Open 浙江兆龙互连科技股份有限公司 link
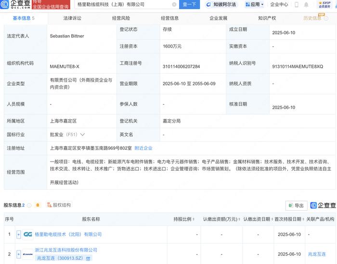 click(66, 250)
